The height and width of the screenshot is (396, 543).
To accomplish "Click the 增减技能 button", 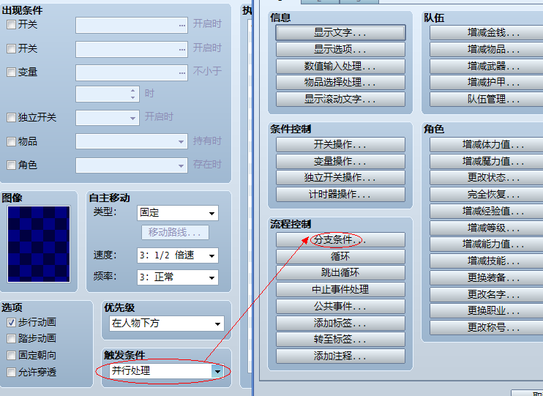I will 486,261.
